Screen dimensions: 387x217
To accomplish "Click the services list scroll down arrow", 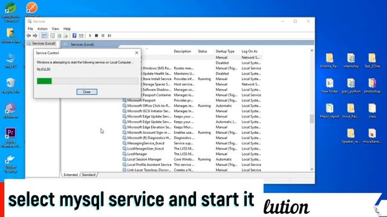I will (312, 169).
